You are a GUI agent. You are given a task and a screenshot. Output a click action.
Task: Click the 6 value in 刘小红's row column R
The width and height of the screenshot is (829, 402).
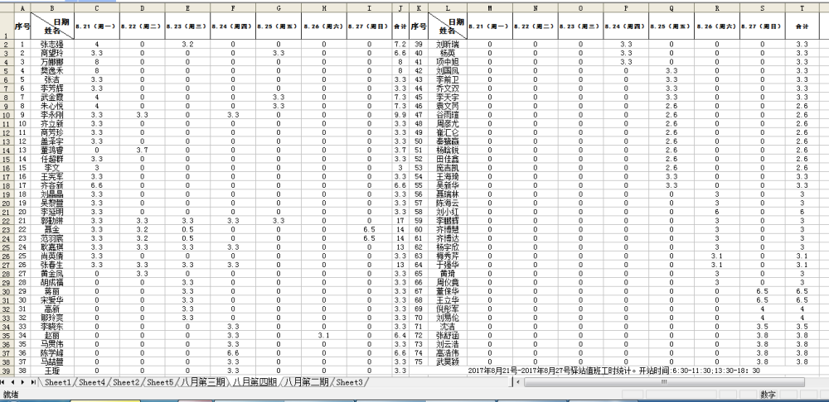click(x=717, y=212)
